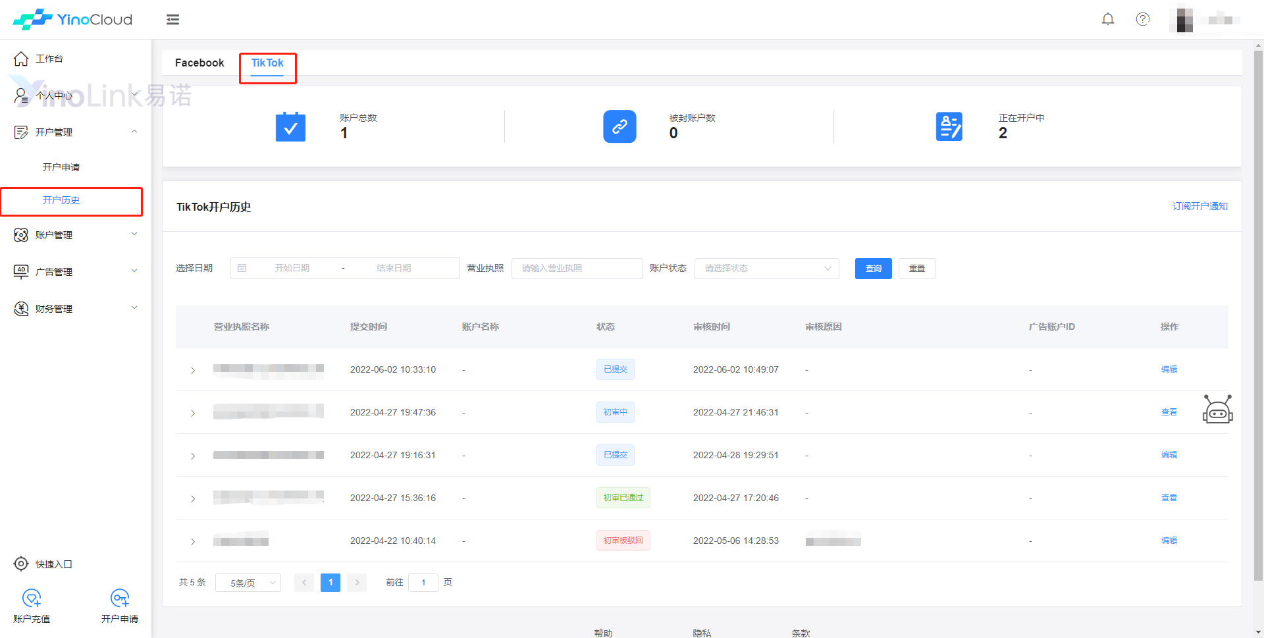Click the 广告管理 sidebar icon
The height and width of the screenshot is (638, 1264).
coord(21,272)
